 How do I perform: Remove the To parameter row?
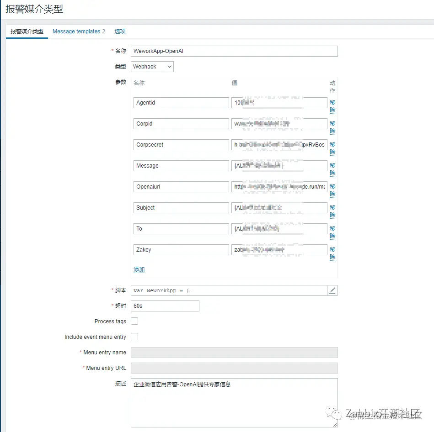pyautogui.click(x=332, y=232)
